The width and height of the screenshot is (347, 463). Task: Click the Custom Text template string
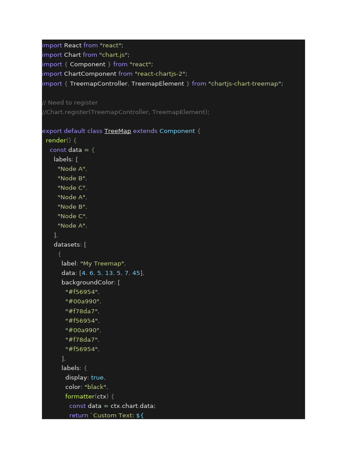[117, 415]
